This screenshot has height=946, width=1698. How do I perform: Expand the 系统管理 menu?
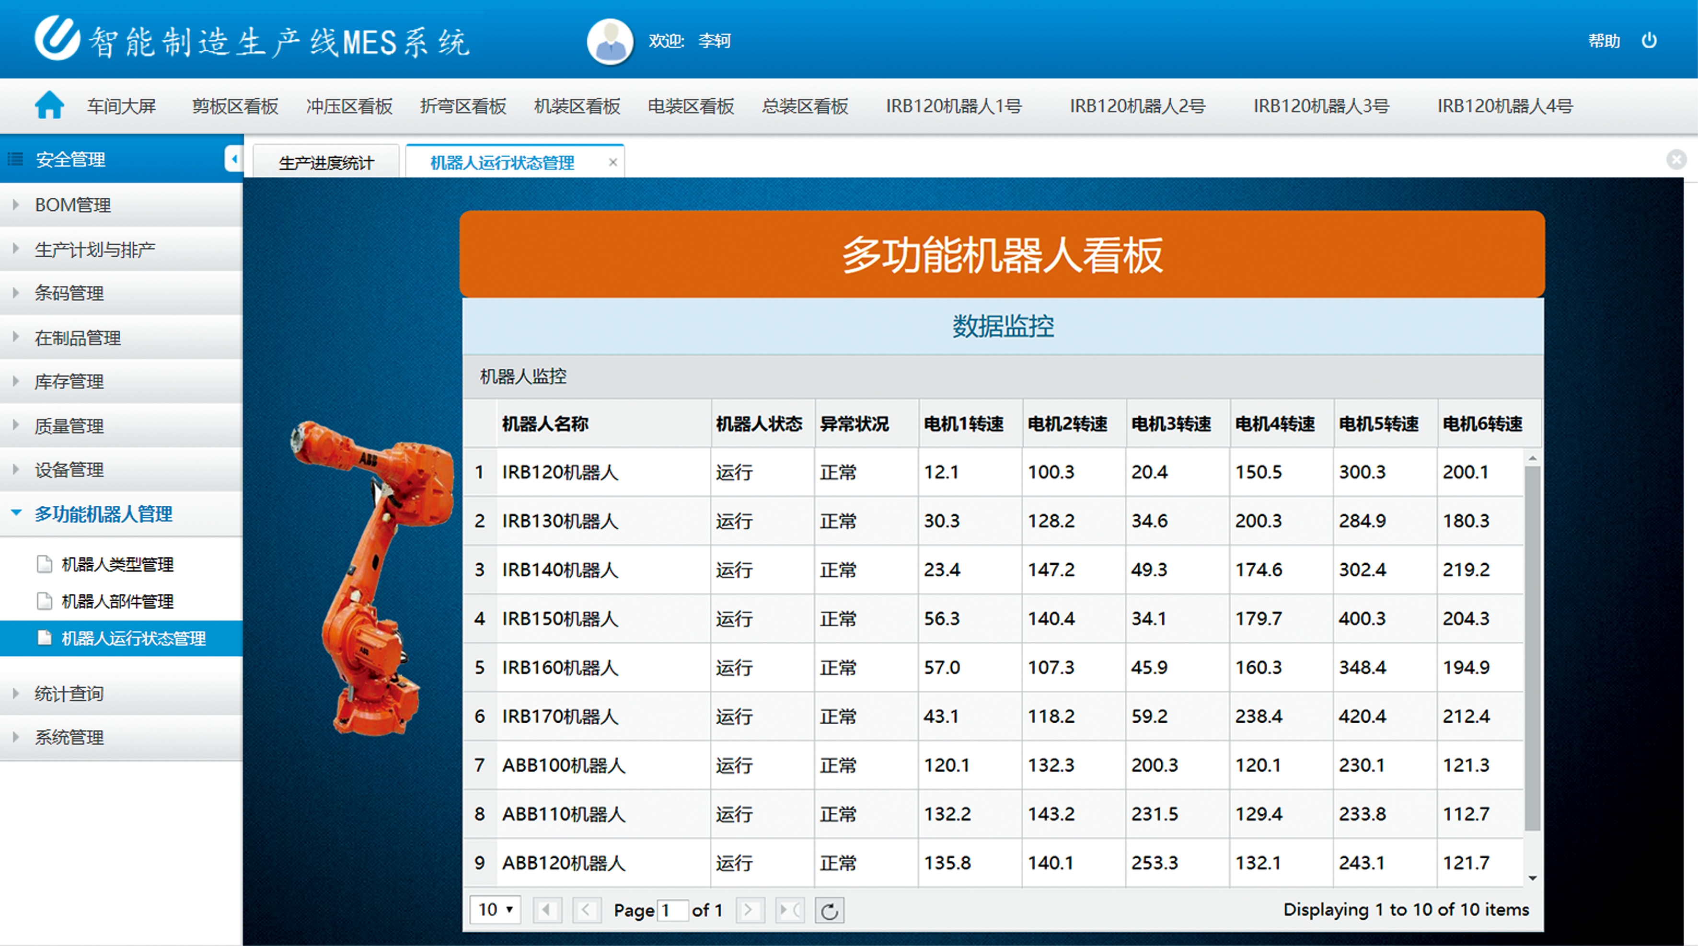[121, 737]
